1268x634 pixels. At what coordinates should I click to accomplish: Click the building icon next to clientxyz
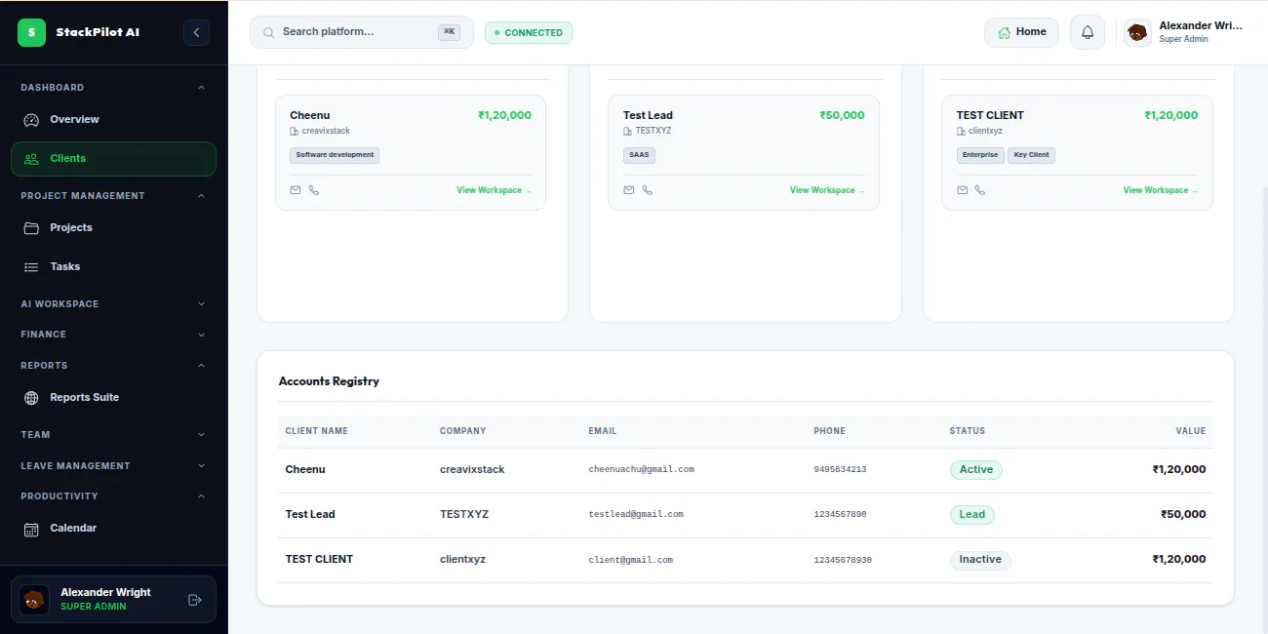tap(961, 131)
